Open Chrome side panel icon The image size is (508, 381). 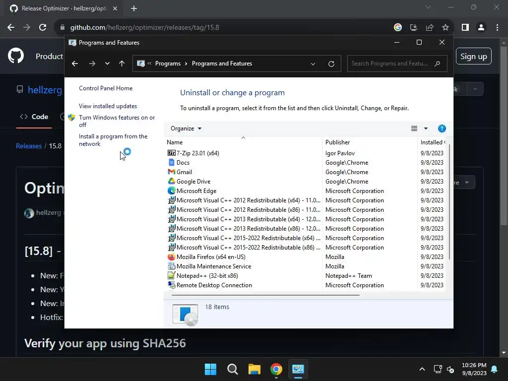pyautogui.click(x=465, y=28)
